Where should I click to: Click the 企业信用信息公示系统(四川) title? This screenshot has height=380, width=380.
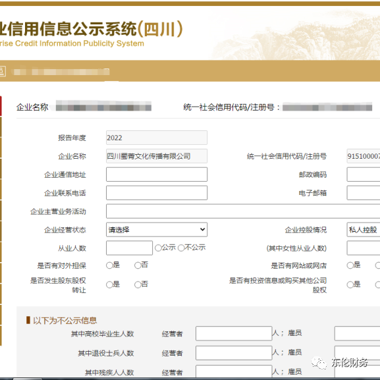(91, 29)
